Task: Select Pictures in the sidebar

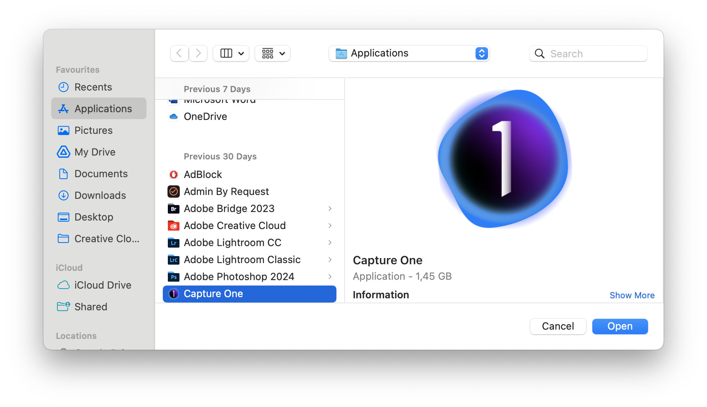Action: point(99,130)
